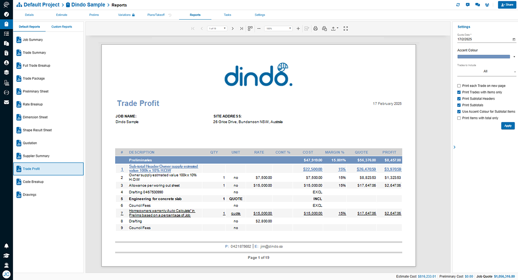Open the zoom level 100% dropdown
The height and width of the screenshot is (280, 518).
[278, 28]
